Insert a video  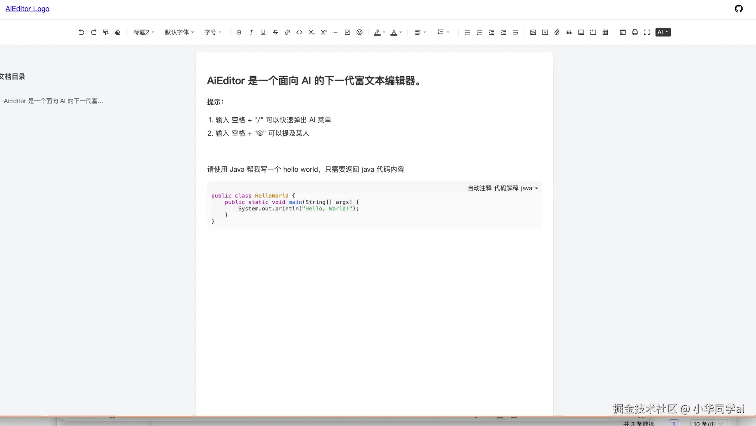coord(545,32)
